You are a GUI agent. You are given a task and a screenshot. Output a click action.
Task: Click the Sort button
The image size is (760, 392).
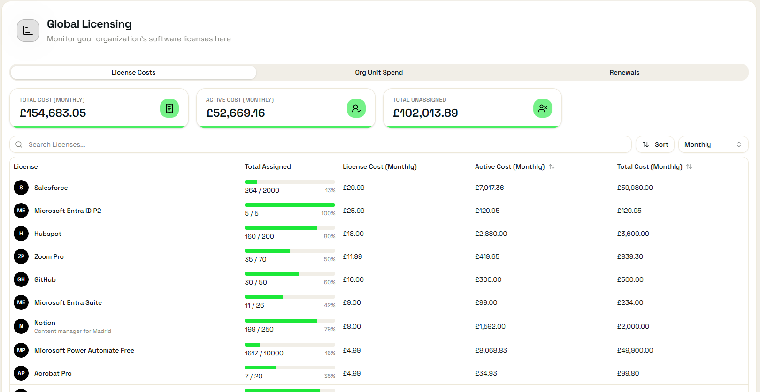tap(655, 144)
